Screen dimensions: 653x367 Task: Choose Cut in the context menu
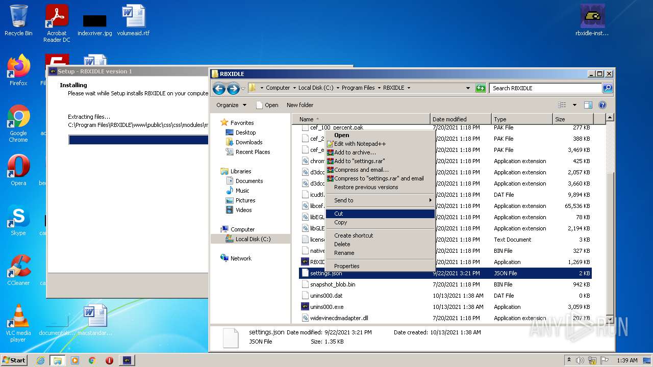380,214
